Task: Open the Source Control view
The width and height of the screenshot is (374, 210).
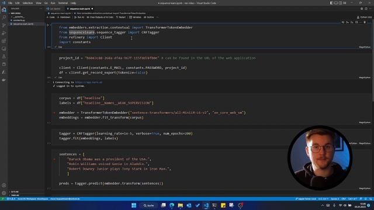Action: coord(4,25)
